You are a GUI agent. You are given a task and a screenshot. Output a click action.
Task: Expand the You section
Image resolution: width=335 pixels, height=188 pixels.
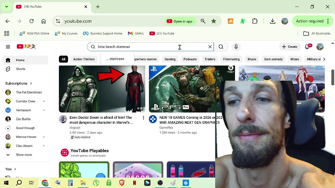click(x=11, y=169)
